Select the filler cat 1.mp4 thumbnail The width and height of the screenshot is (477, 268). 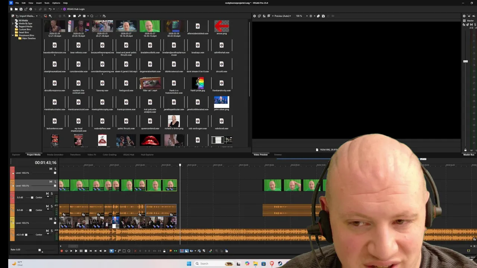click(150, 83)
